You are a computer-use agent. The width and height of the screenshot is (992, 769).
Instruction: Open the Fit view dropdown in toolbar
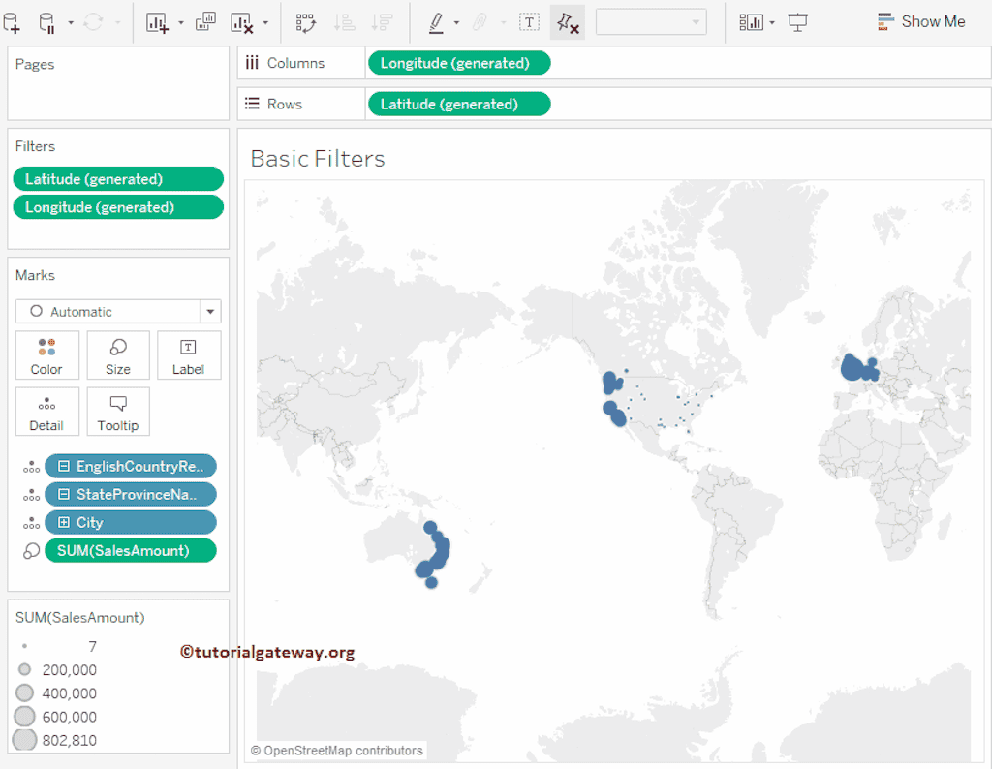click(651, 22)
